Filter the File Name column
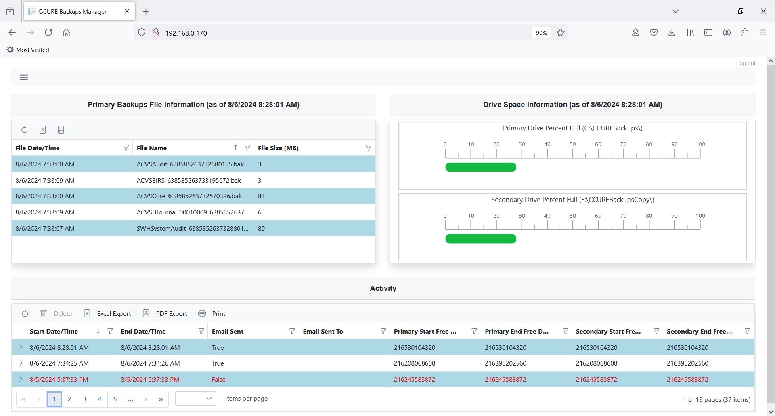Screen dimensions: 775x416 247,148
